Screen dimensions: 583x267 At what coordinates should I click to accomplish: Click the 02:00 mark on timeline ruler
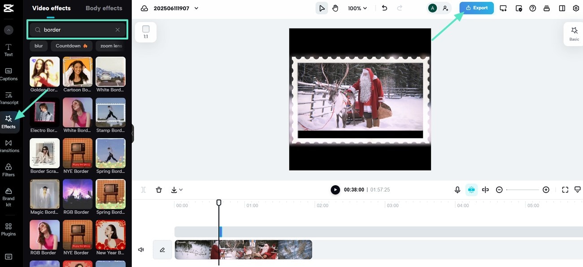pyautogui.click(x=322, y=206)
